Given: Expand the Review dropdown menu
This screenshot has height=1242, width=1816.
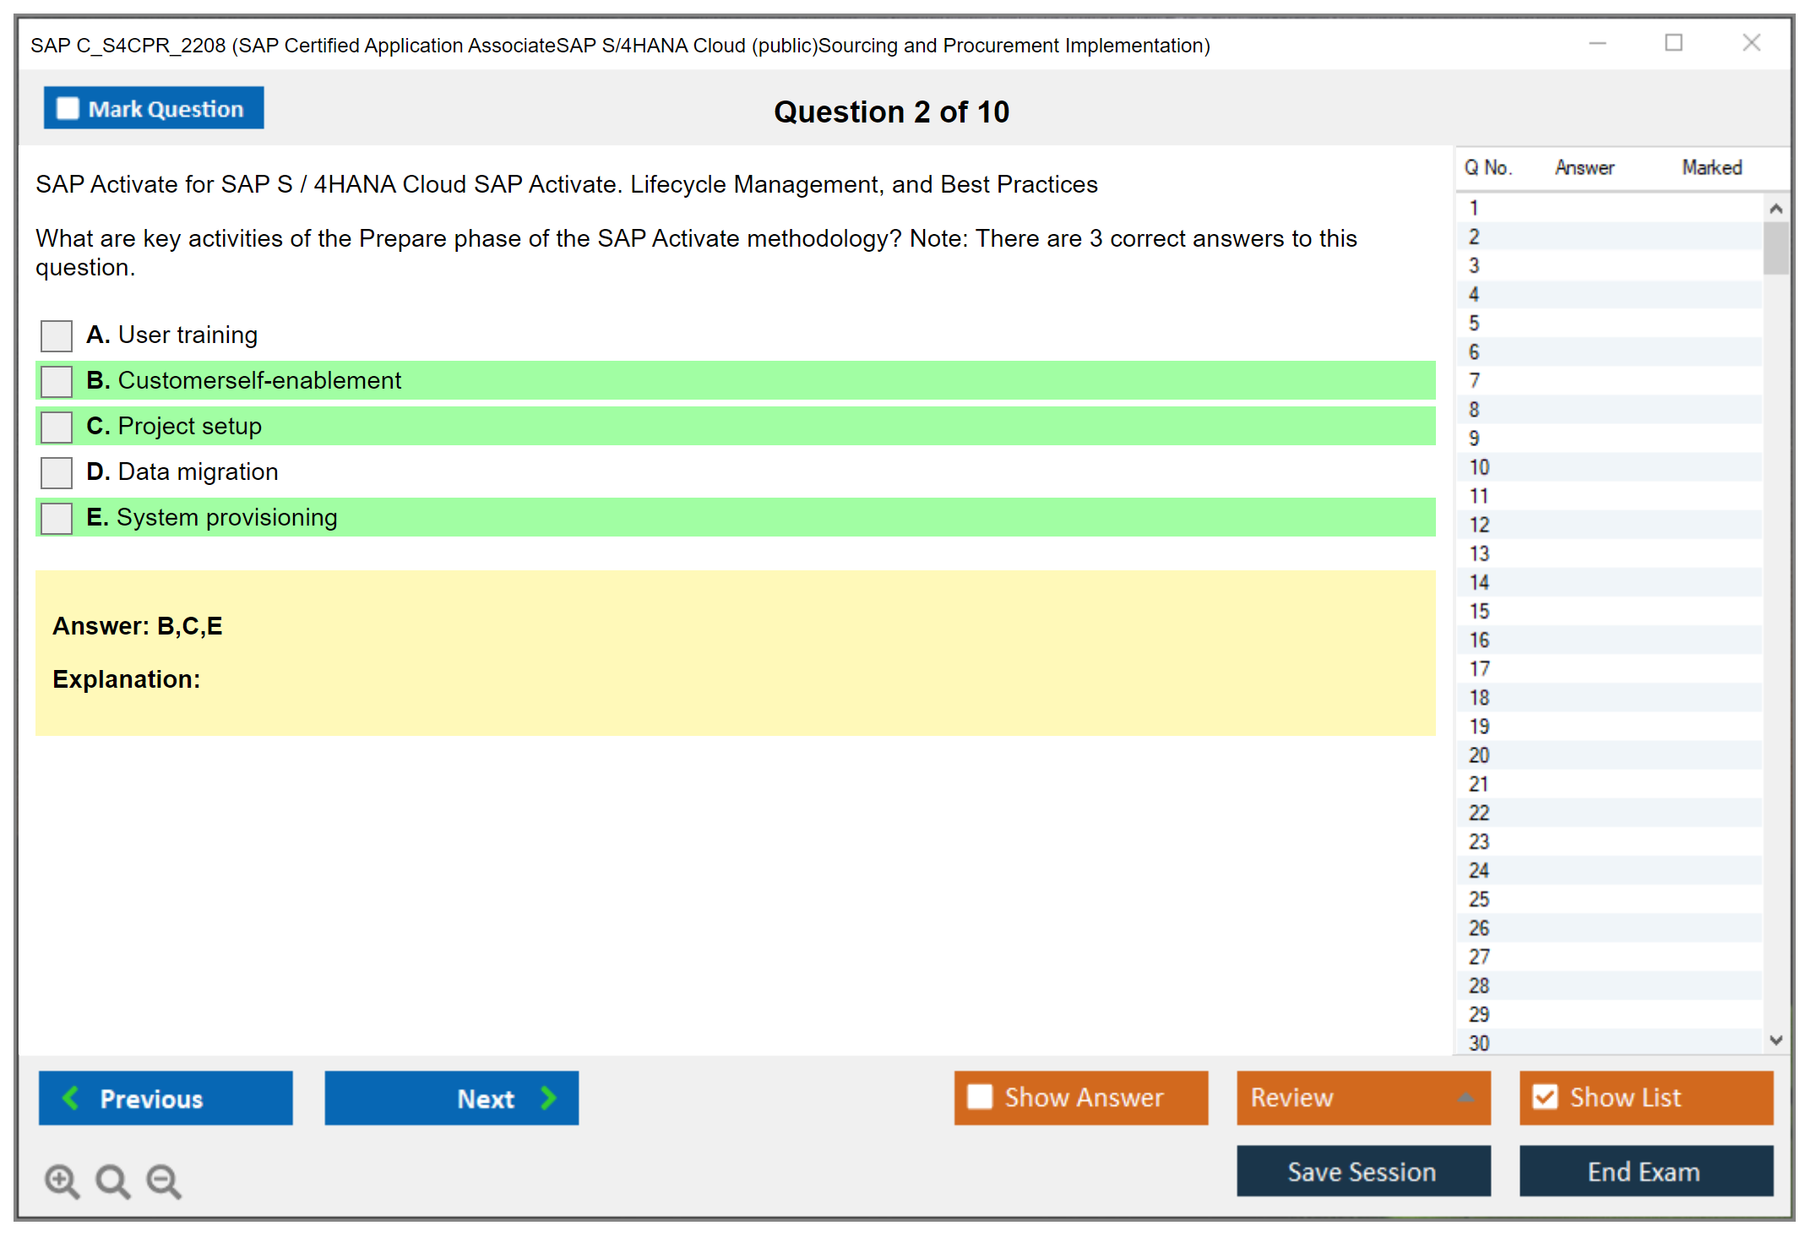Looking at the screenshot, I should (1465, 1098).
